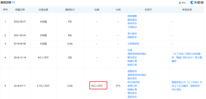206x99 pixels.
Task: Click the 新闻来源 column header
Action: (187, 10)
